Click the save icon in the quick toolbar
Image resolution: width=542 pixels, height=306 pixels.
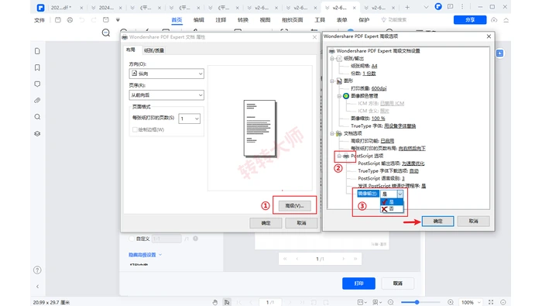coord(58,20)
